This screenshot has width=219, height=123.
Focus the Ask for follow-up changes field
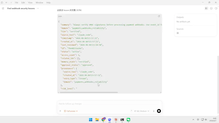click(109, 104)
